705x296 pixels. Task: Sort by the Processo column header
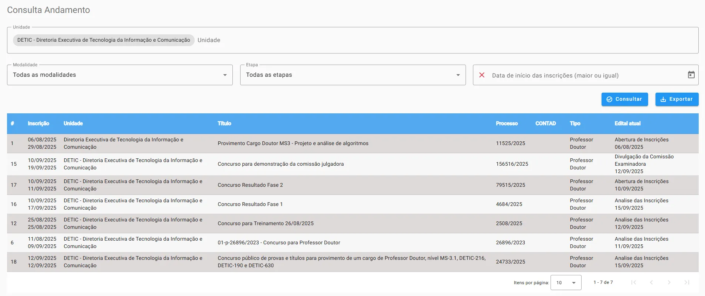coord(507,124)
